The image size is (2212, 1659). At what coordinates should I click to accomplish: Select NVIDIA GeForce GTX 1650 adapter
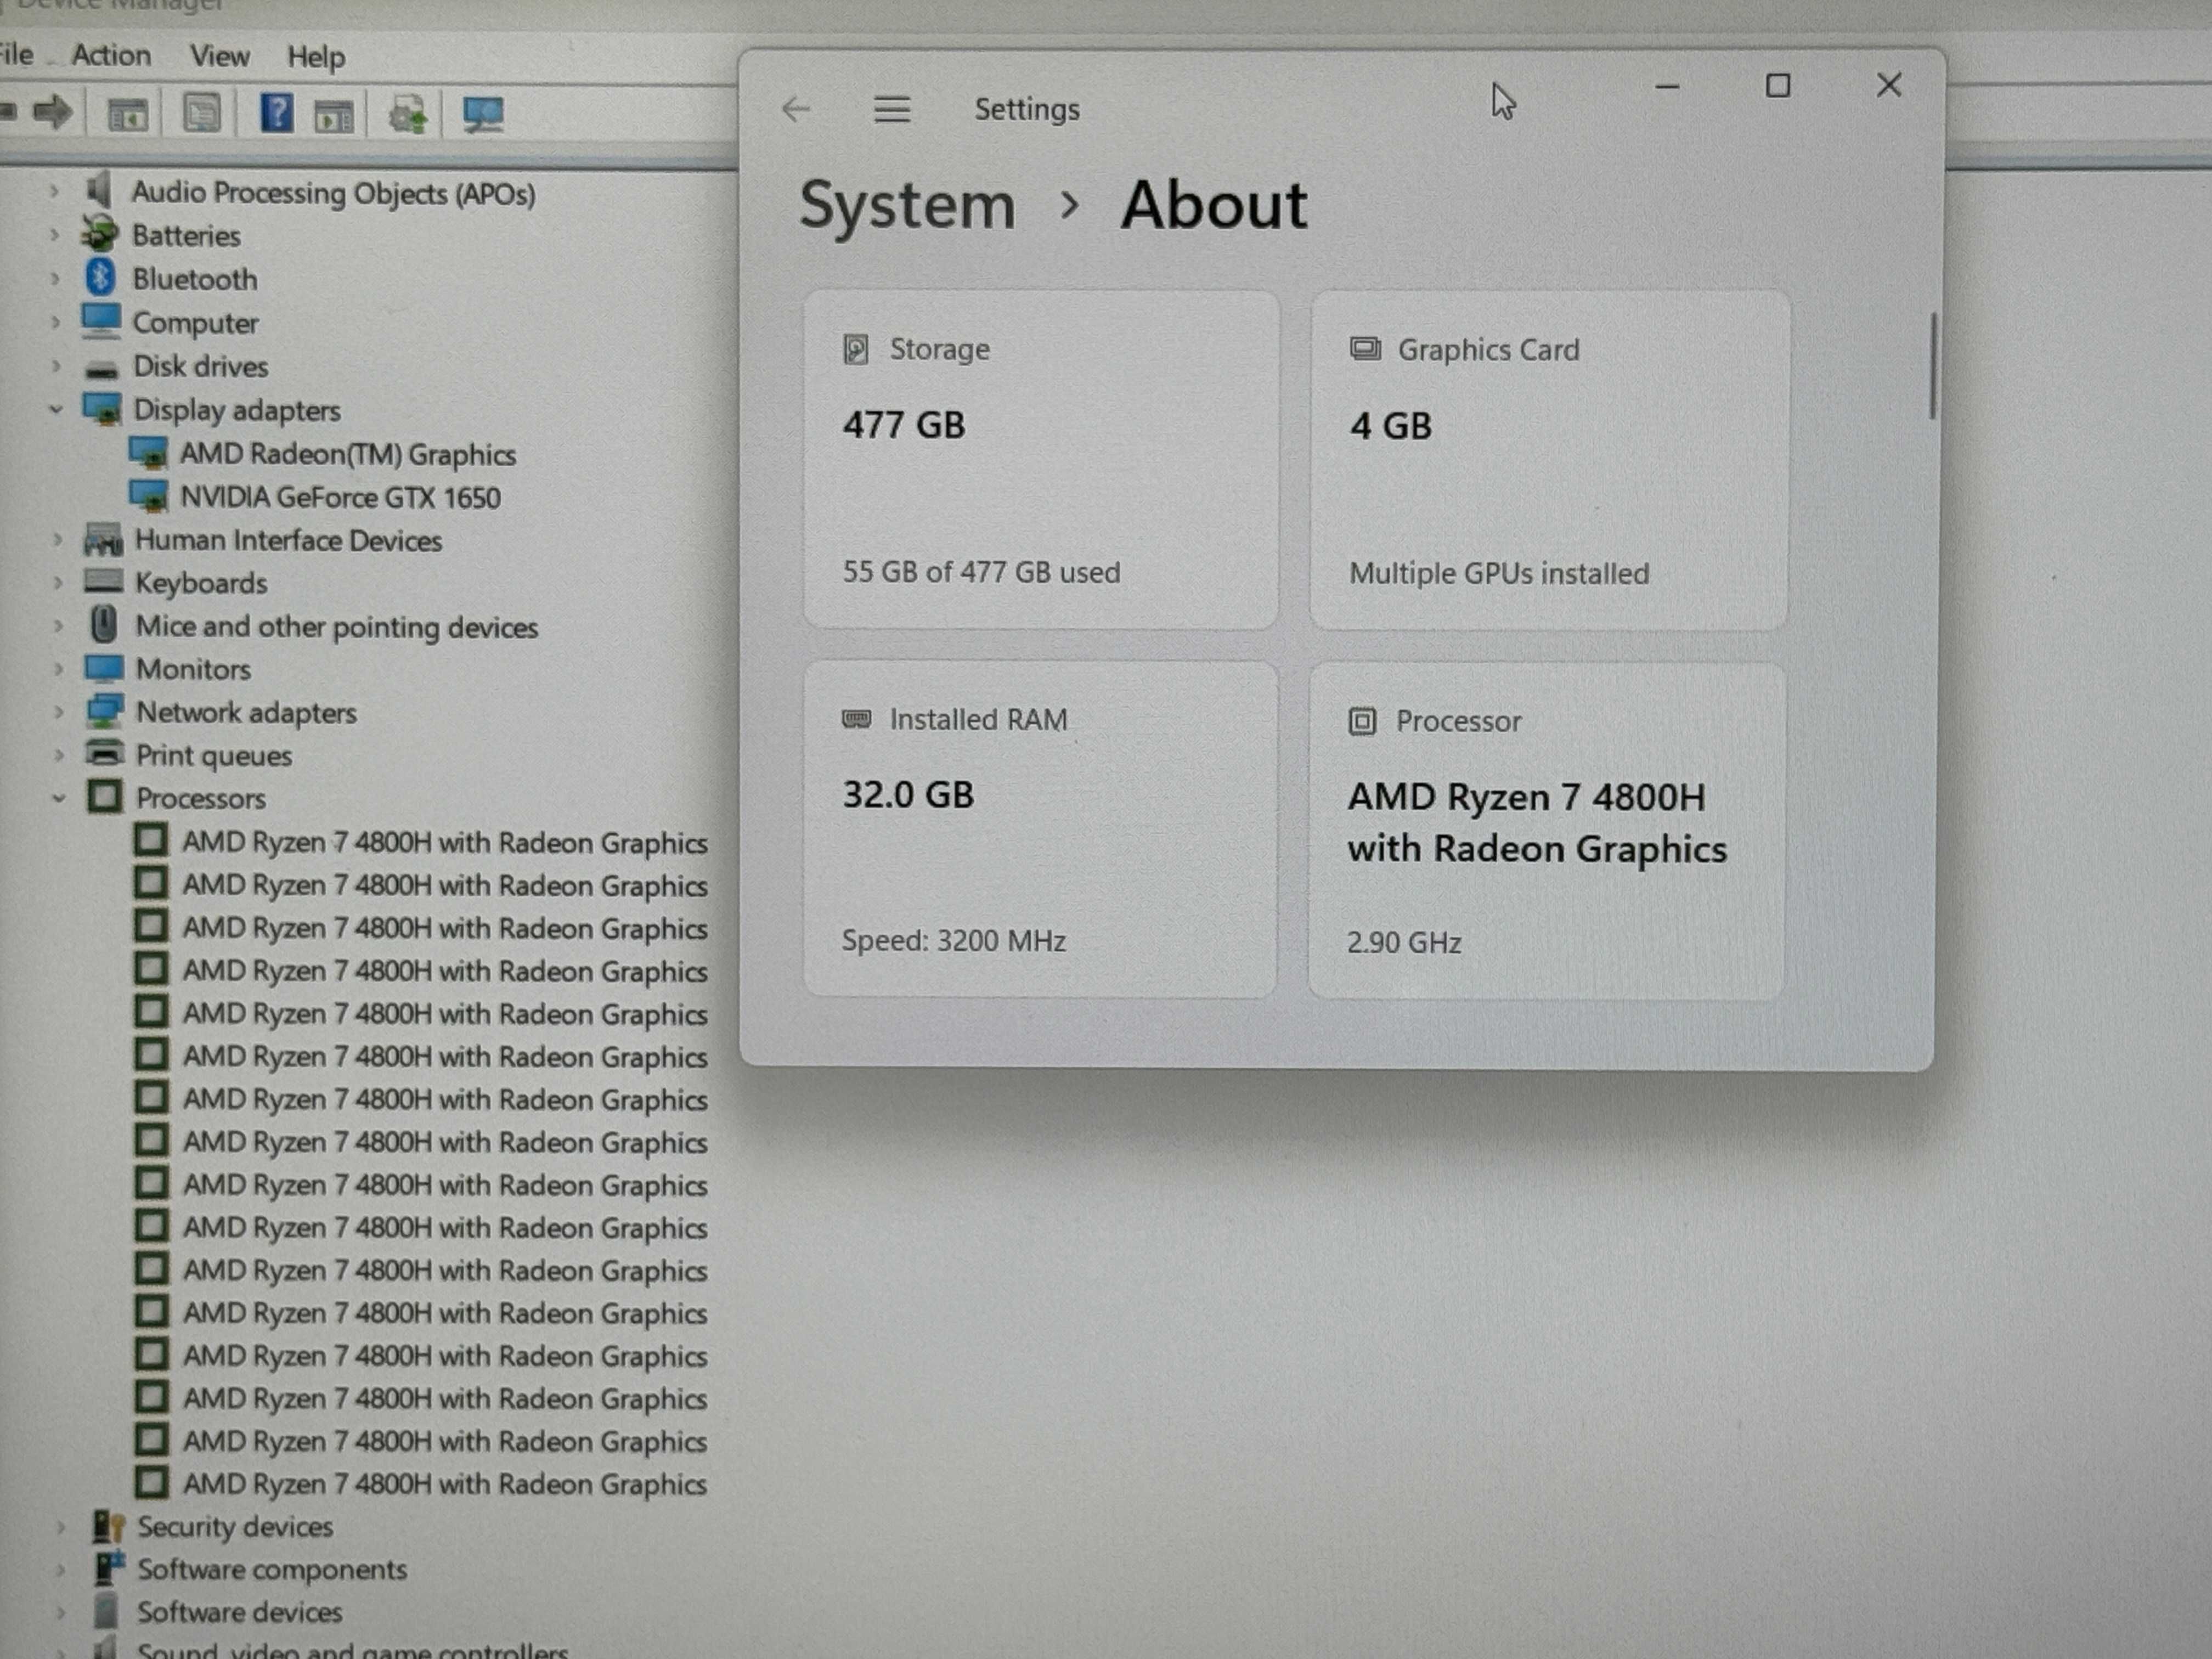(340, 497)
